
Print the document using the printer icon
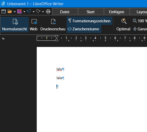pos(48,11)
